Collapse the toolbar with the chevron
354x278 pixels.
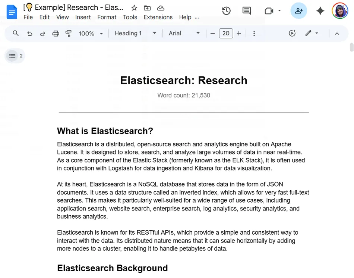tap(337, 33)
